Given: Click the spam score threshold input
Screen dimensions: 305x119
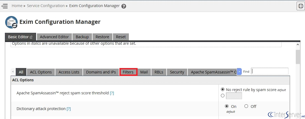Looking at the screenshot, I should coord(234,96).
